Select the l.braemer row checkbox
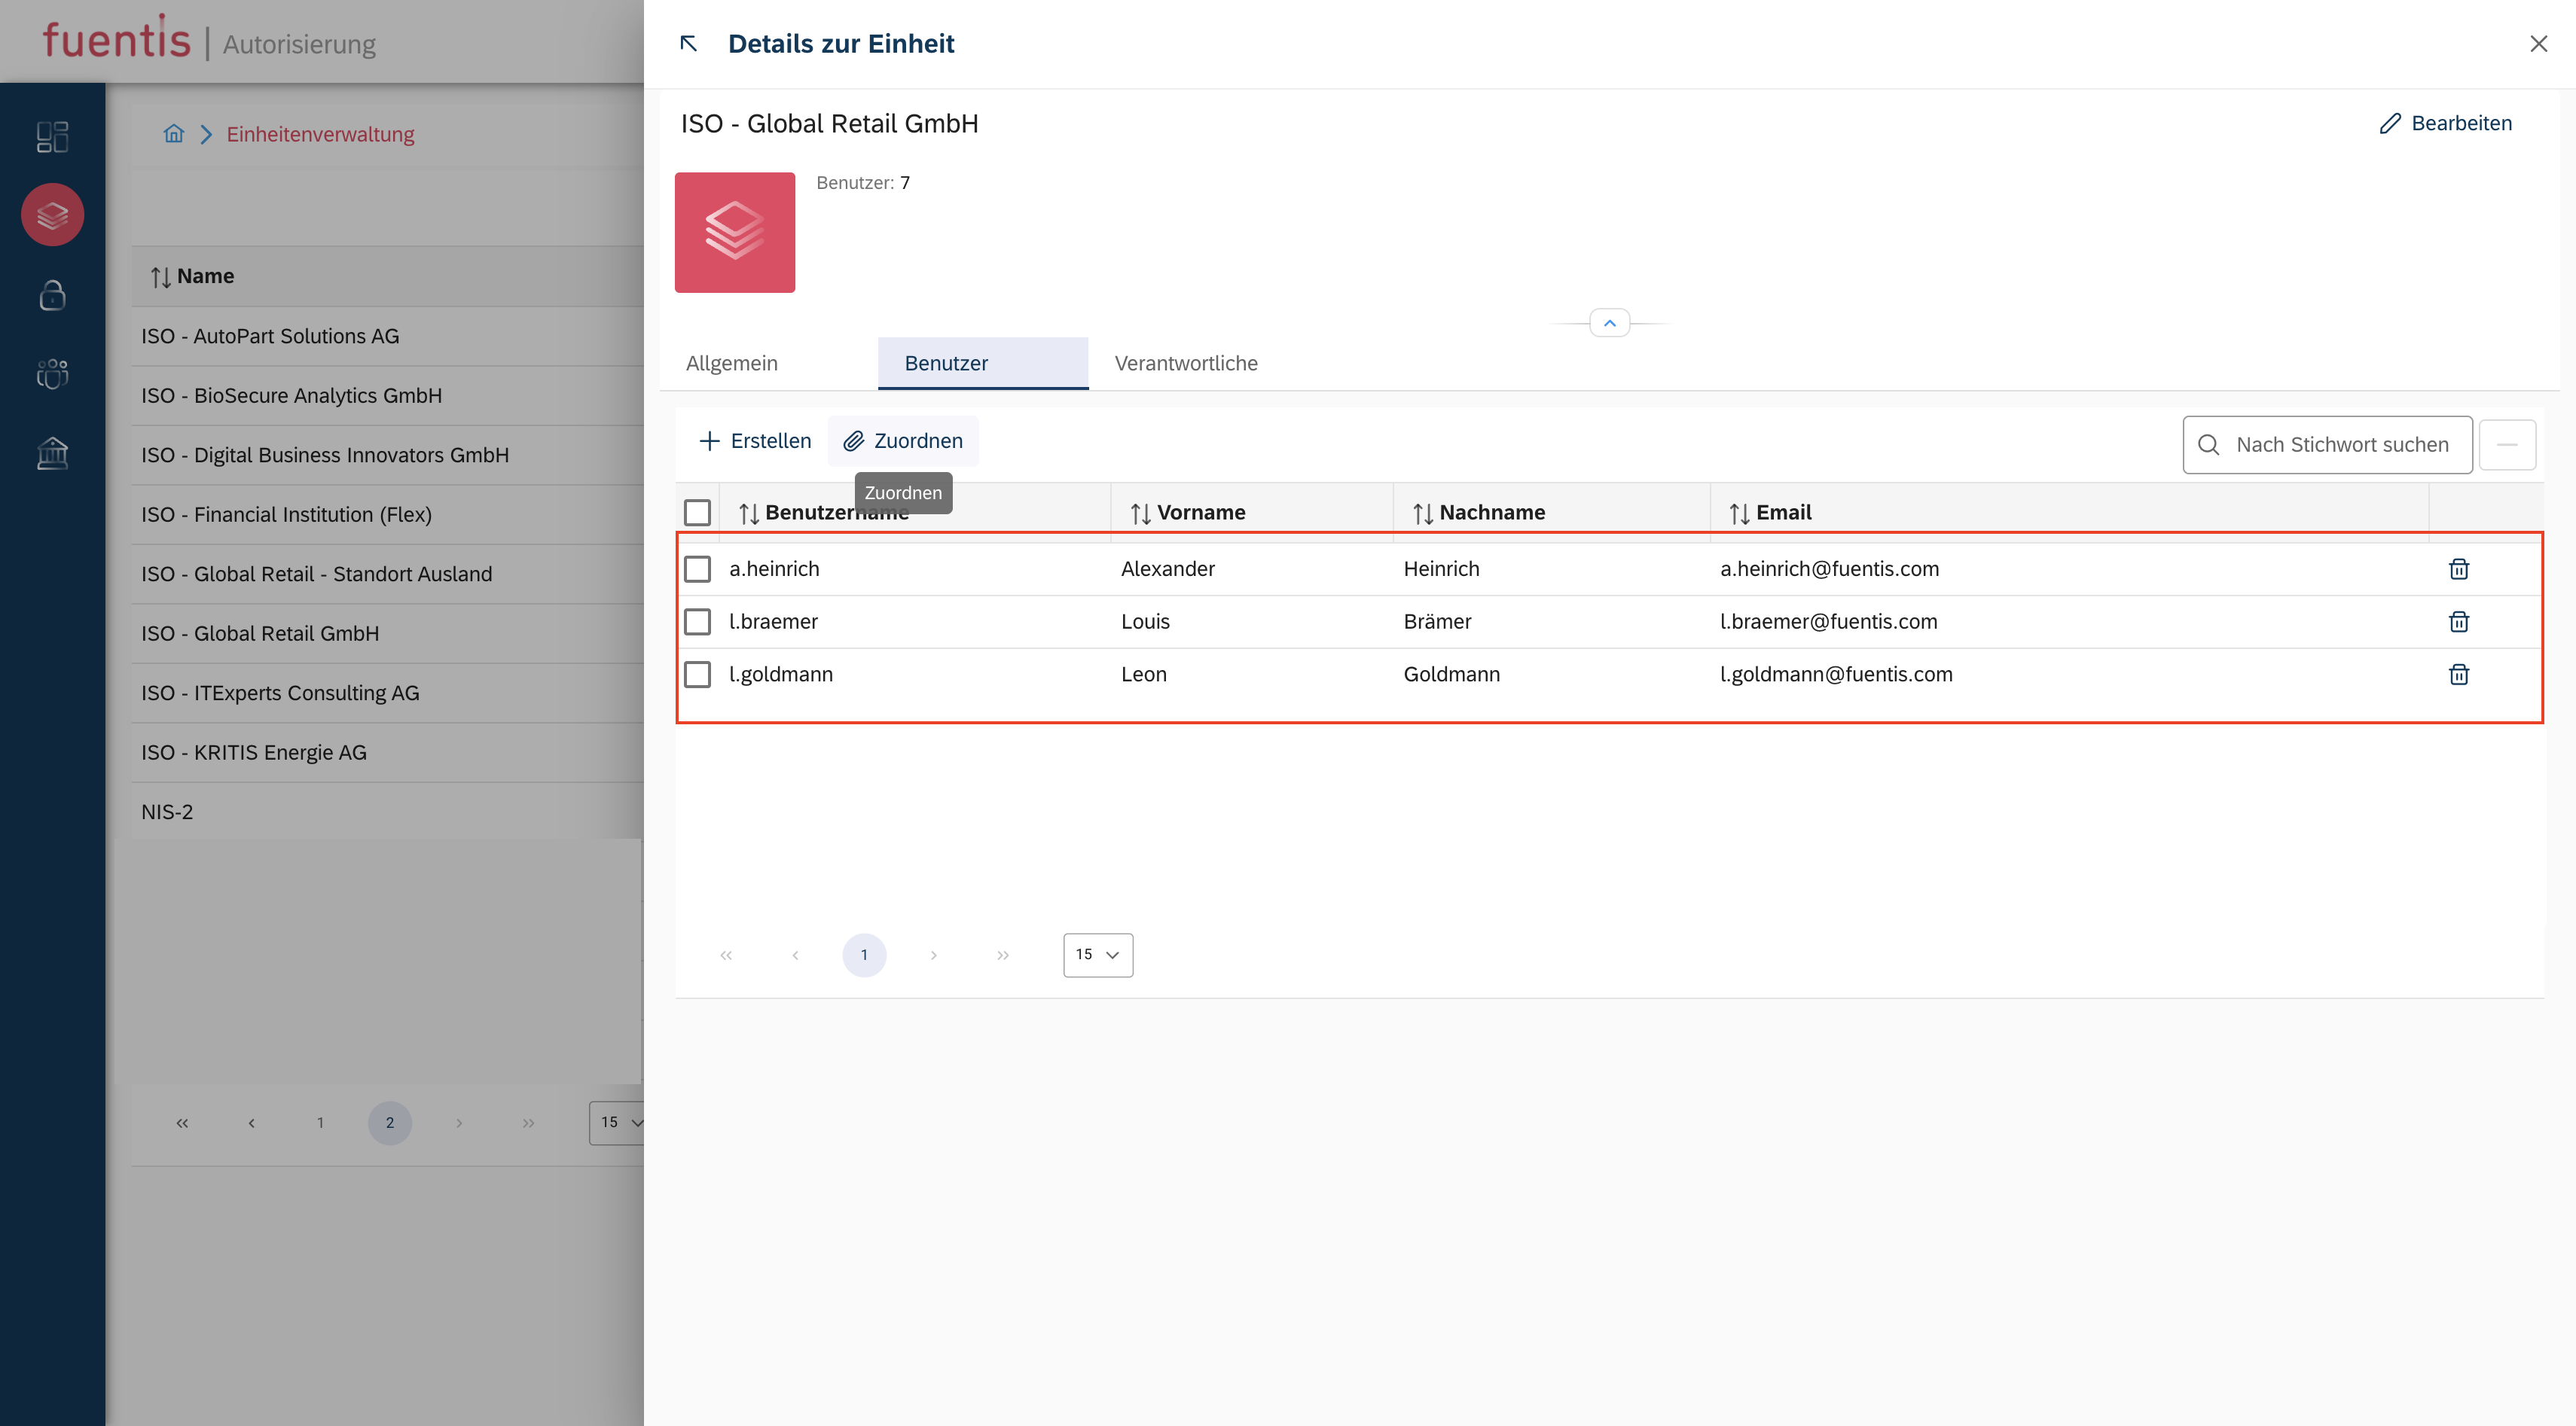 697,622
